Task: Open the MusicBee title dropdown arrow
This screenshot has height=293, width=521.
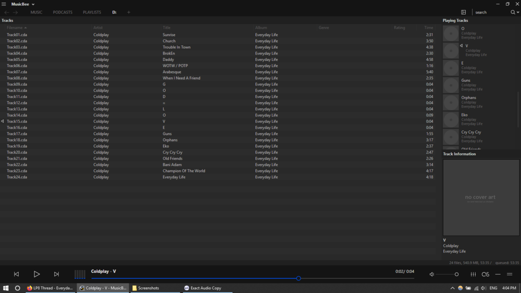Action: coord(33,4)
